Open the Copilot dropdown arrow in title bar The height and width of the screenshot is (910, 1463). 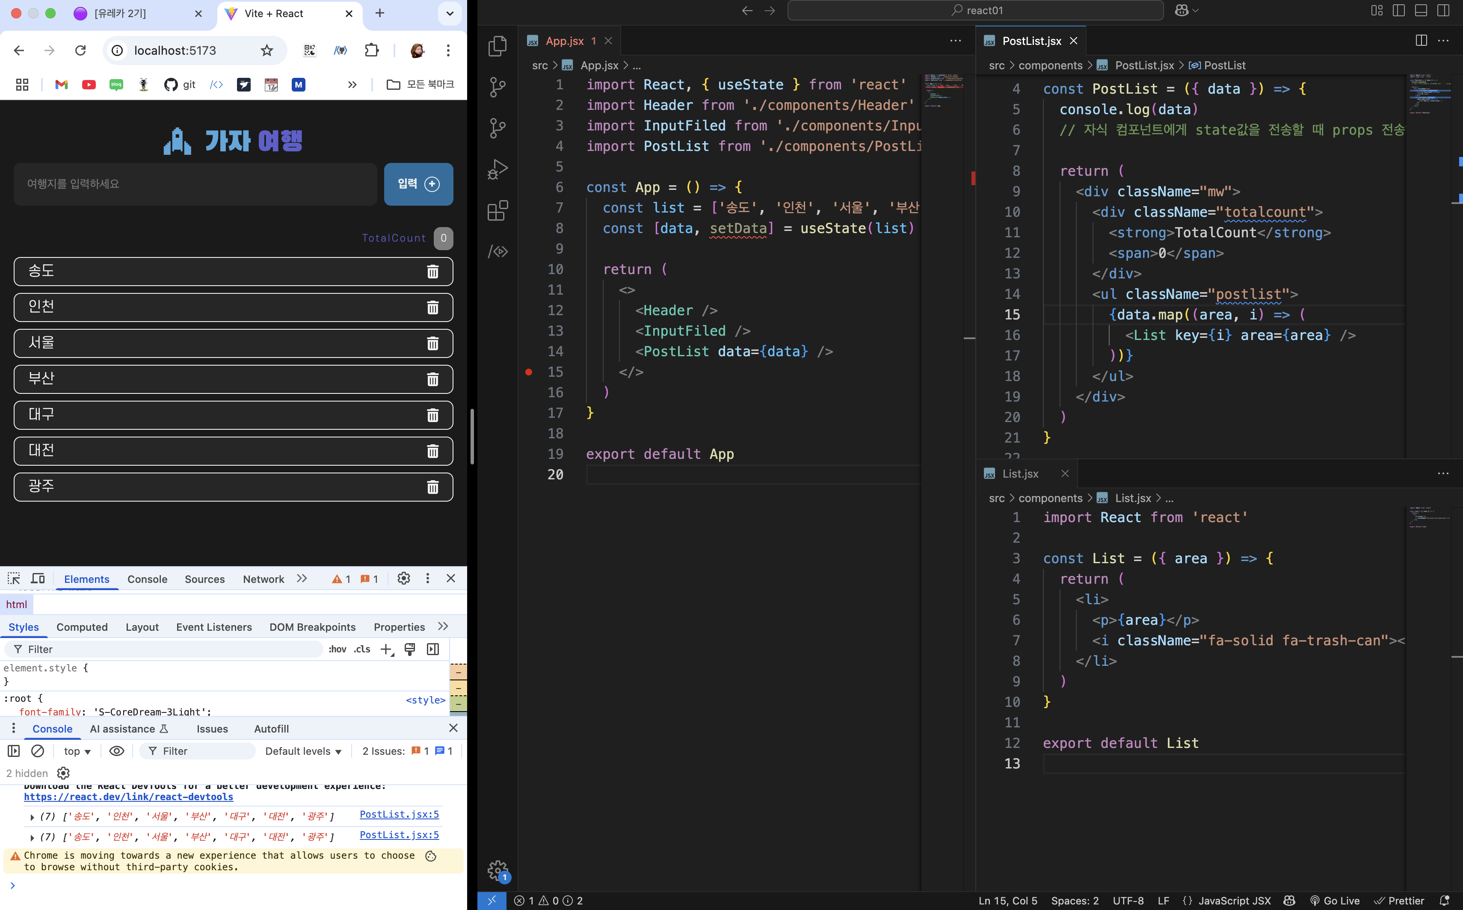tap(1196, 10)
